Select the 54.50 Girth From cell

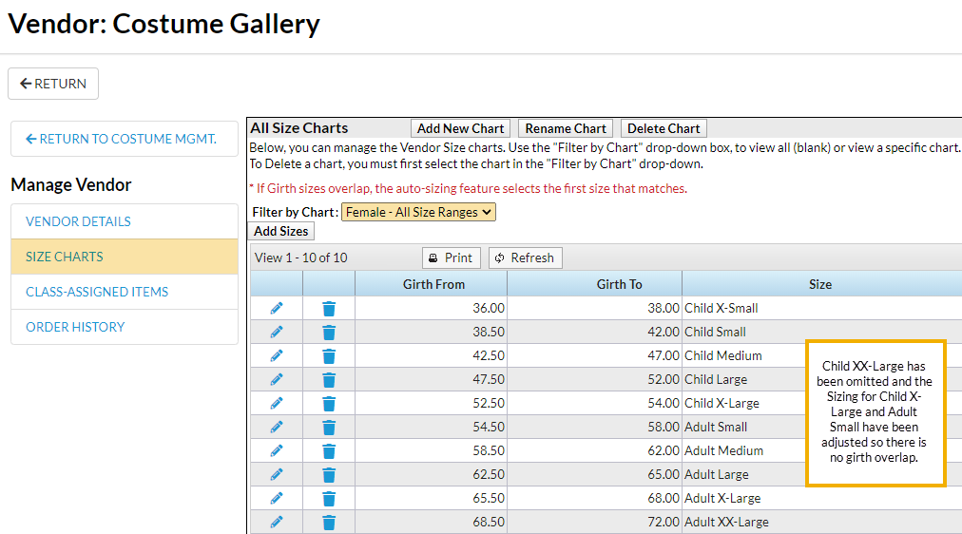pos(432,427)
